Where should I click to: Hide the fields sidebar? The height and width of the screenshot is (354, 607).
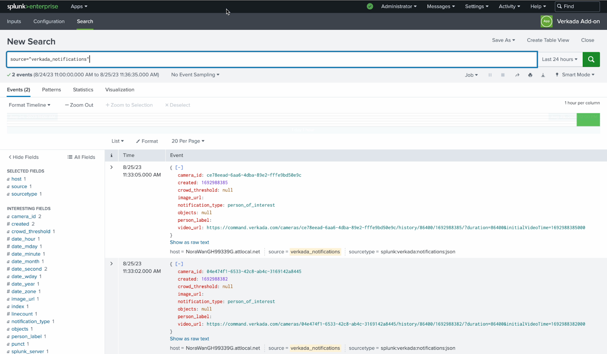tap(24, 157)
